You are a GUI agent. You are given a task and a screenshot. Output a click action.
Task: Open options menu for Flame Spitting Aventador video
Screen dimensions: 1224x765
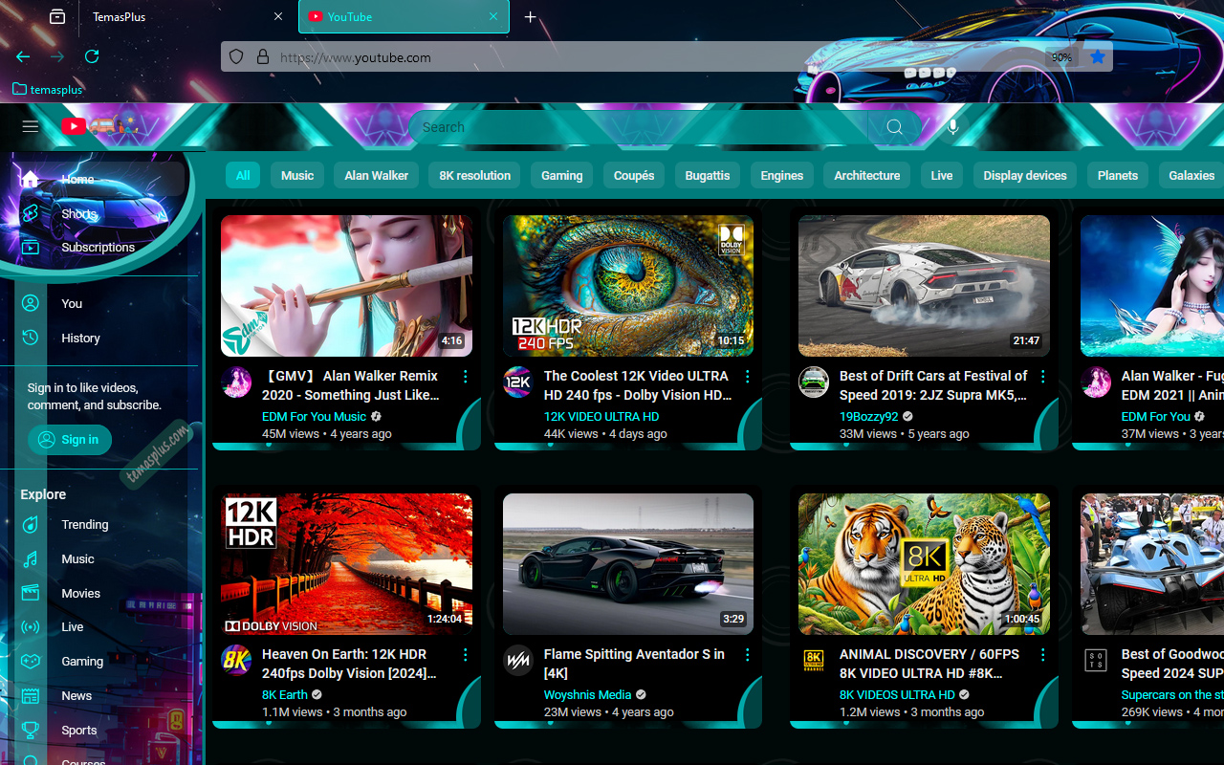click(x=748, y=655)
